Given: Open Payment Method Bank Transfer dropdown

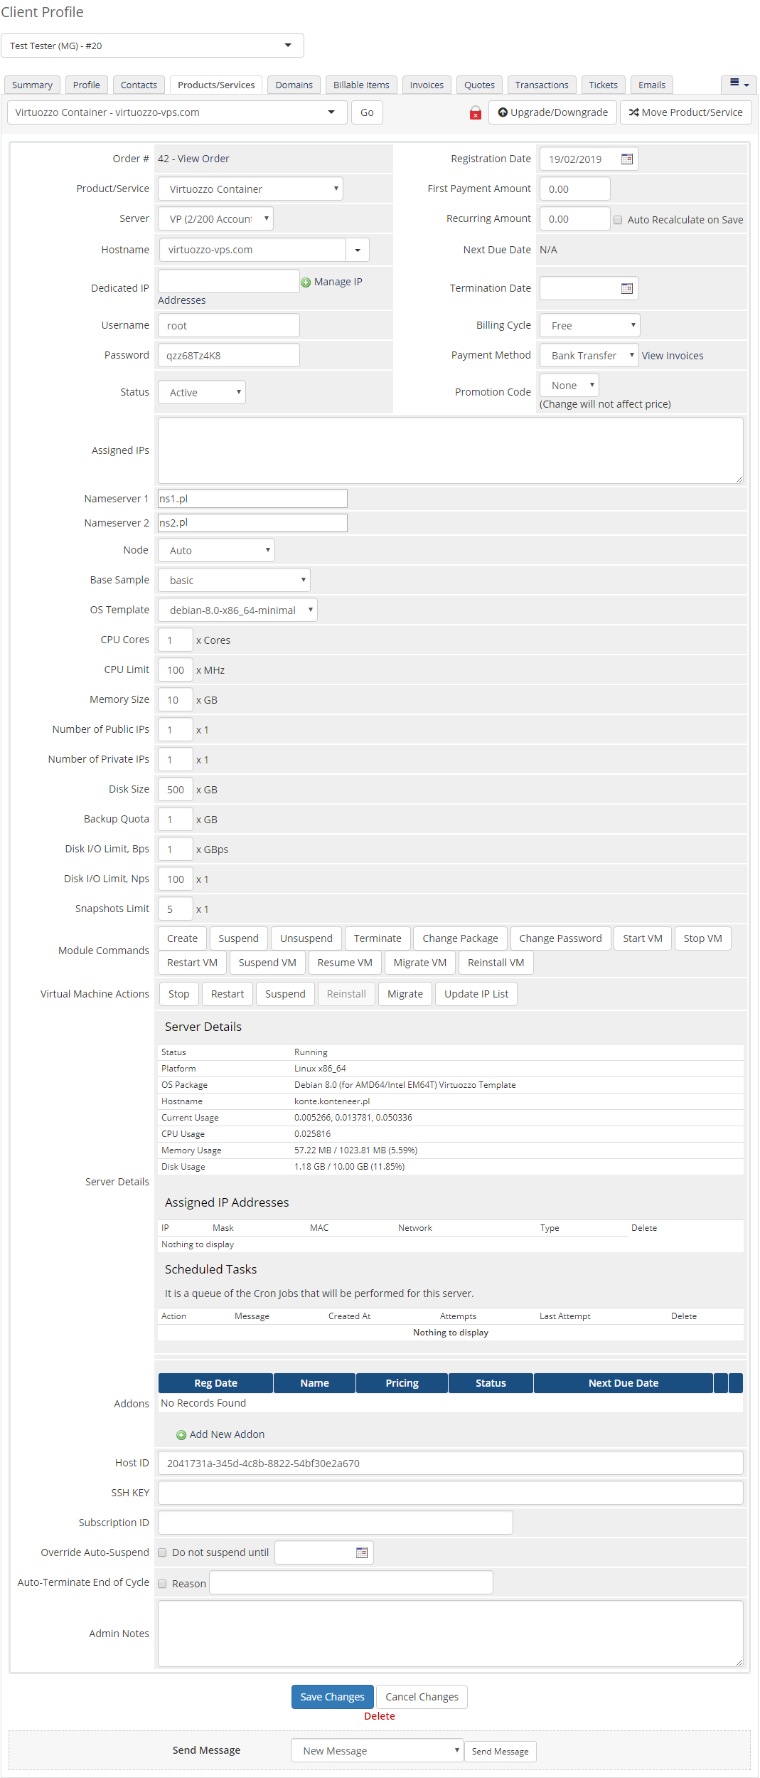Looking at the screenshot, I should pyautogui.click(x=589, y=355).
